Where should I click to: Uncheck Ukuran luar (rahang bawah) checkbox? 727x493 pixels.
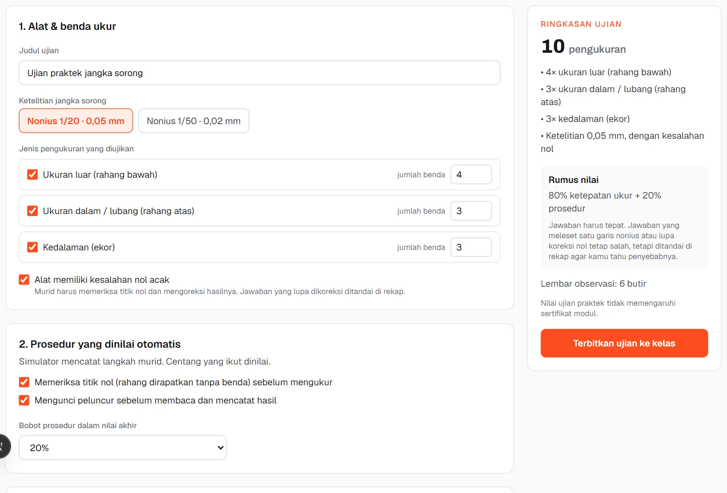click(x=32, y=174)
